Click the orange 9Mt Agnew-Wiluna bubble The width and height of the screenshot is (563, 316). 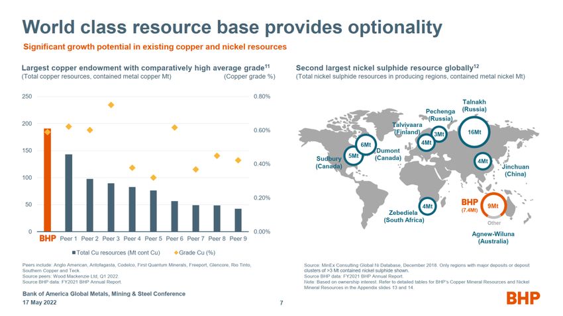pyautogui.click(x=493, y=206)
